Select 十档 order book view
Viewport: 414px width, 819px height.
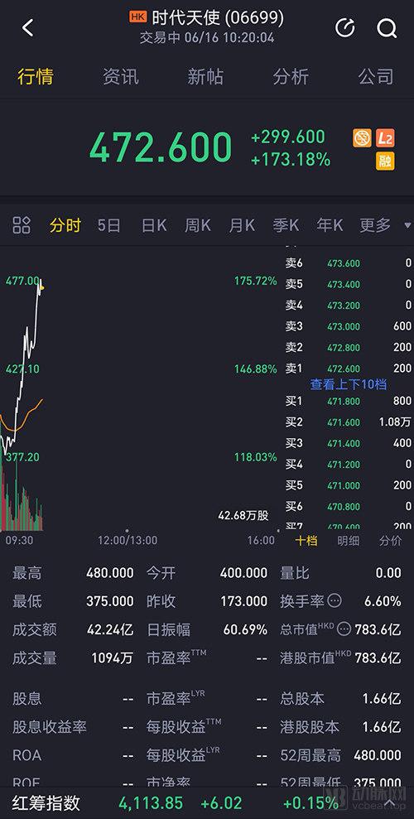306,541
